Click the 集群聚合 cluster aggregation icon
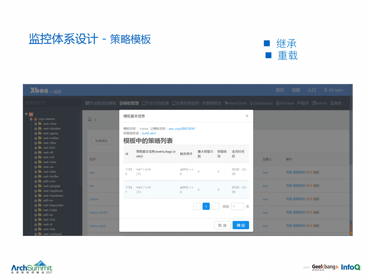372x278 pixels. coord(211,103)
